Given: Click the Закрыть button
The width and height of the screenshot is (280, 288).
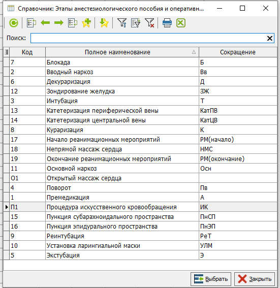Looking at the screenshot, I should click(x=255, y=279).
